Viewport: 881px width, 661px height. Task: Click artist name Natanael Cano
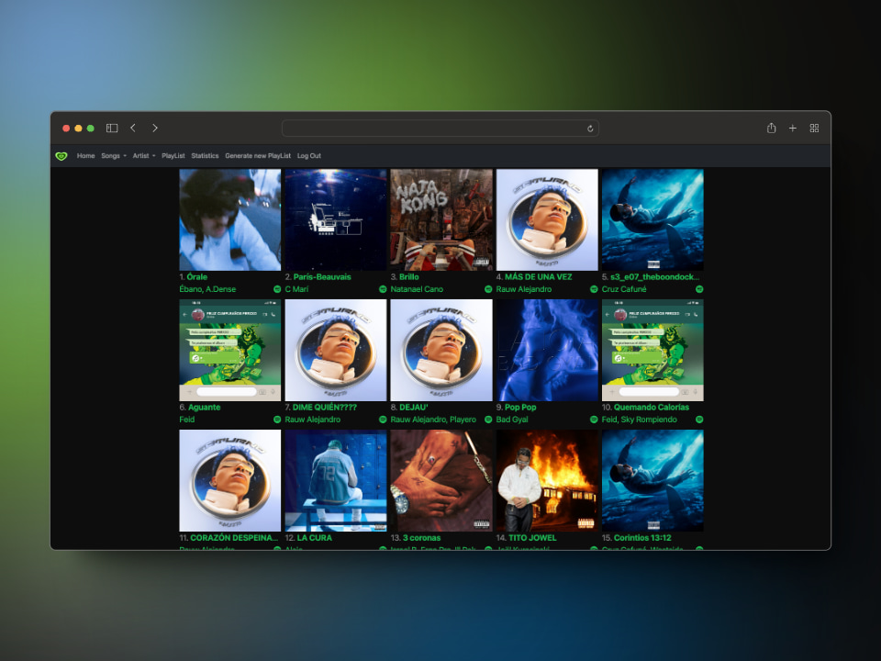[417, 289]
